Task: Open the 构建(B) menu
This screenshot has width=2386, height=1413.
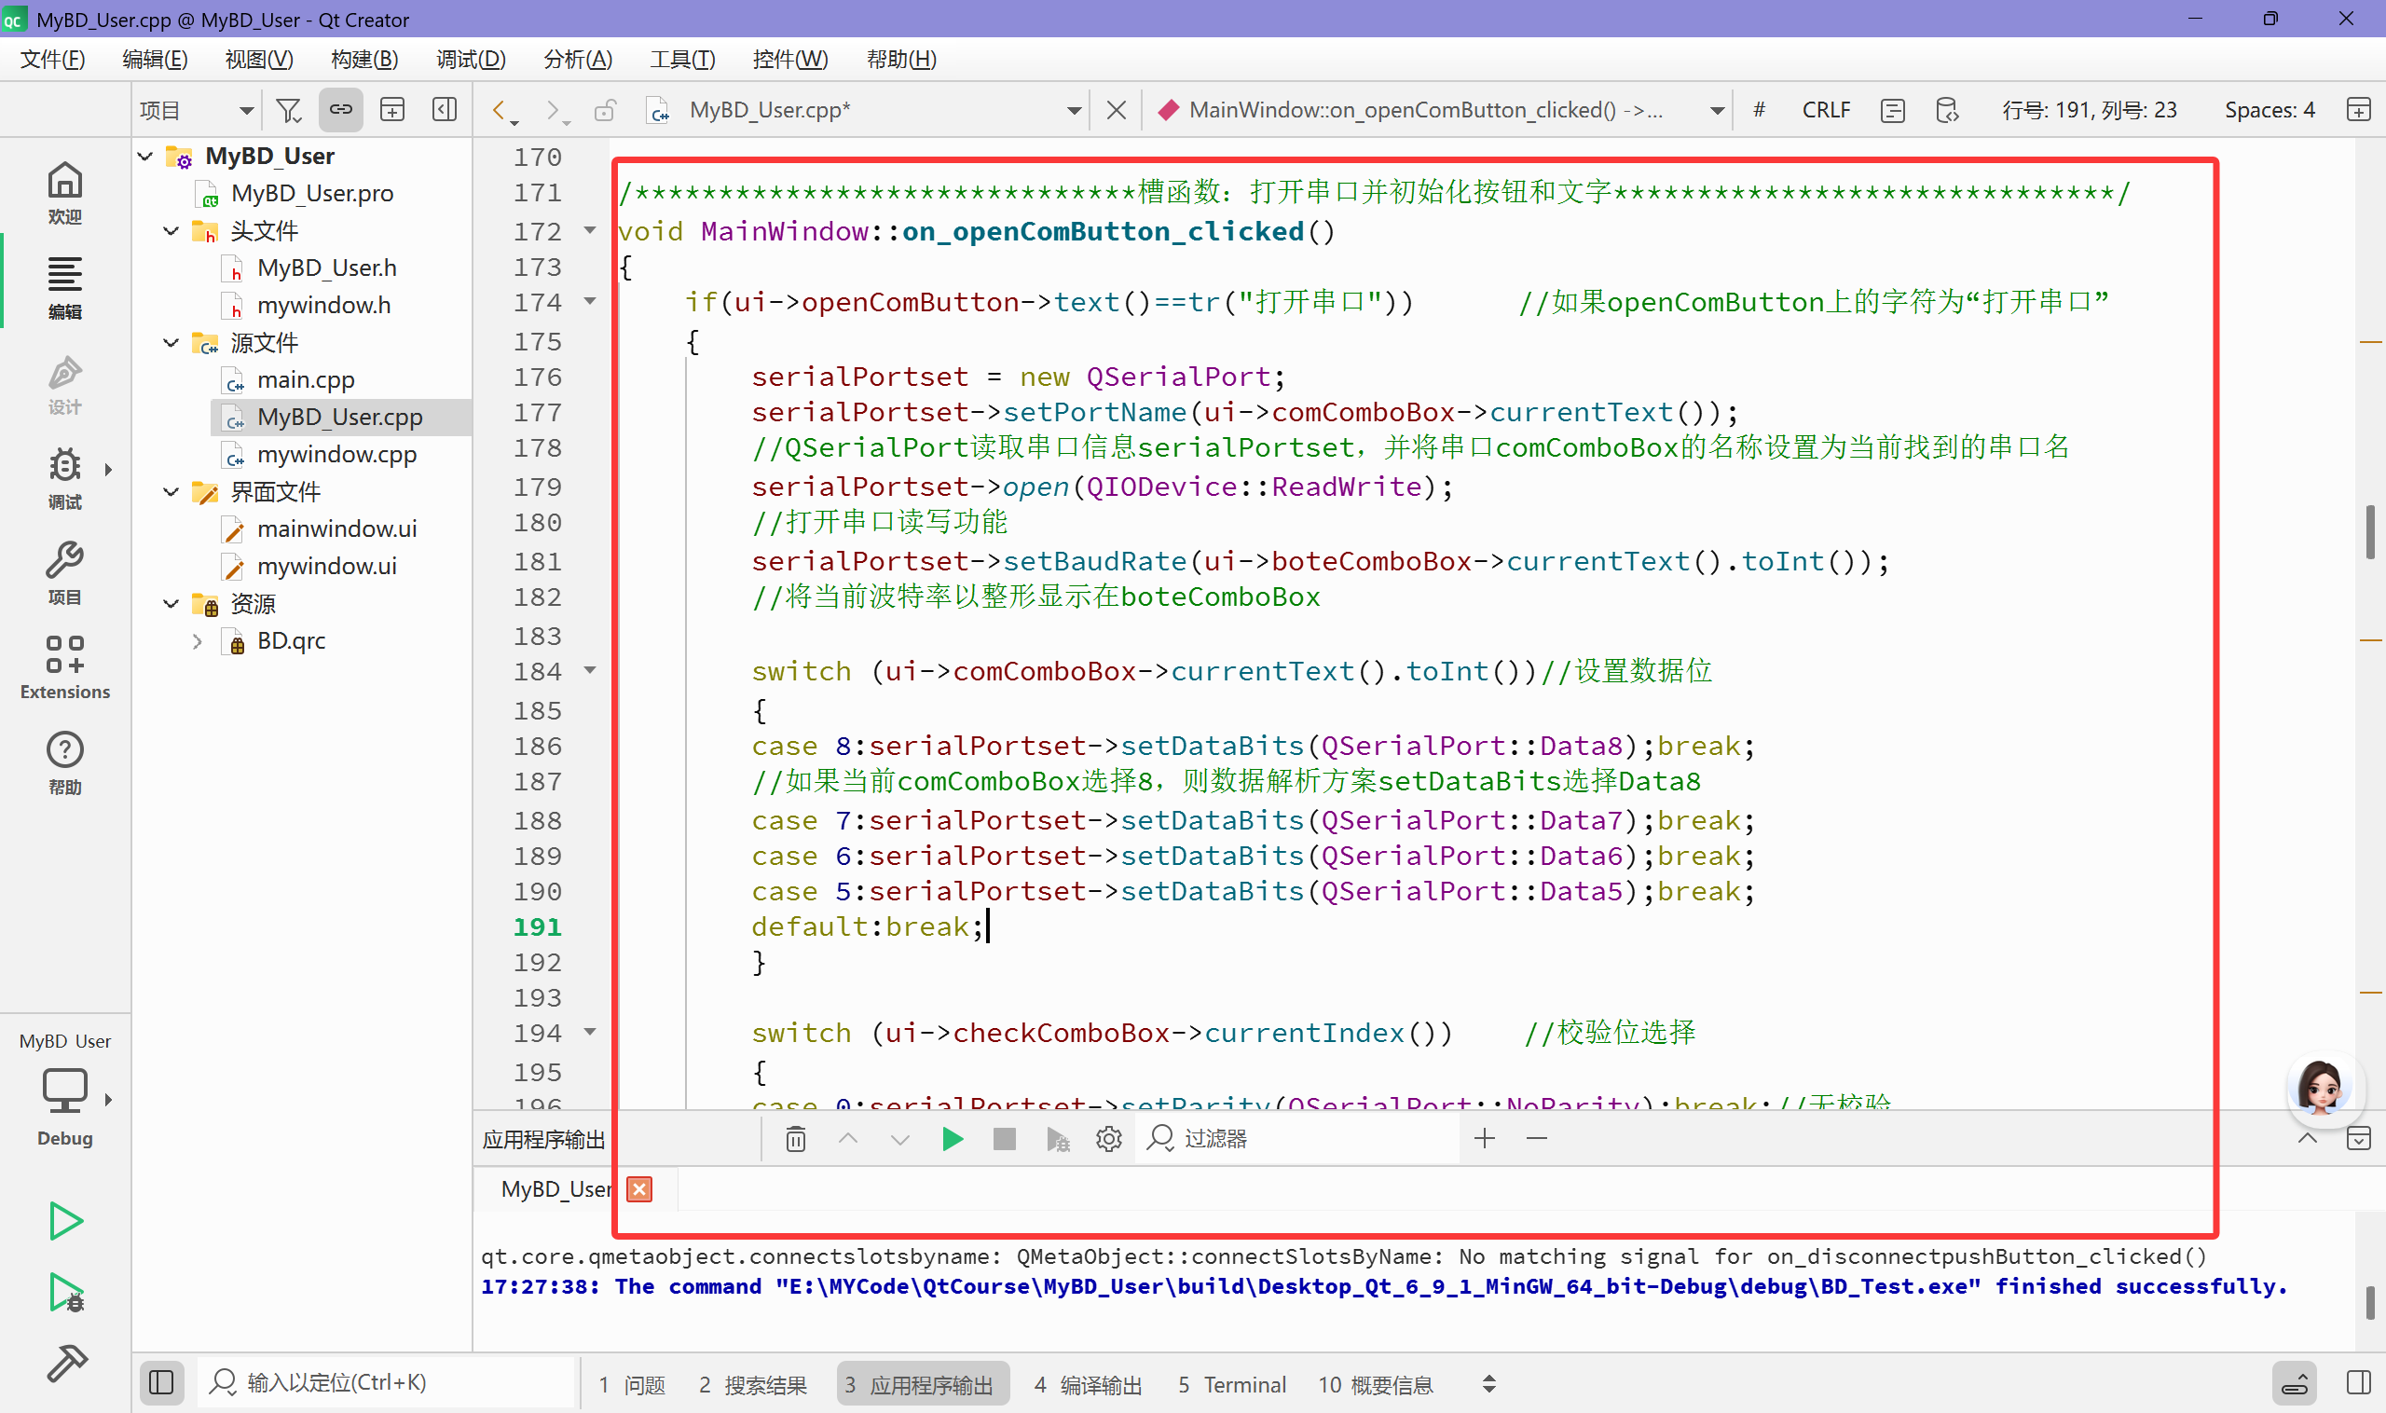Action: click(363, 59)
